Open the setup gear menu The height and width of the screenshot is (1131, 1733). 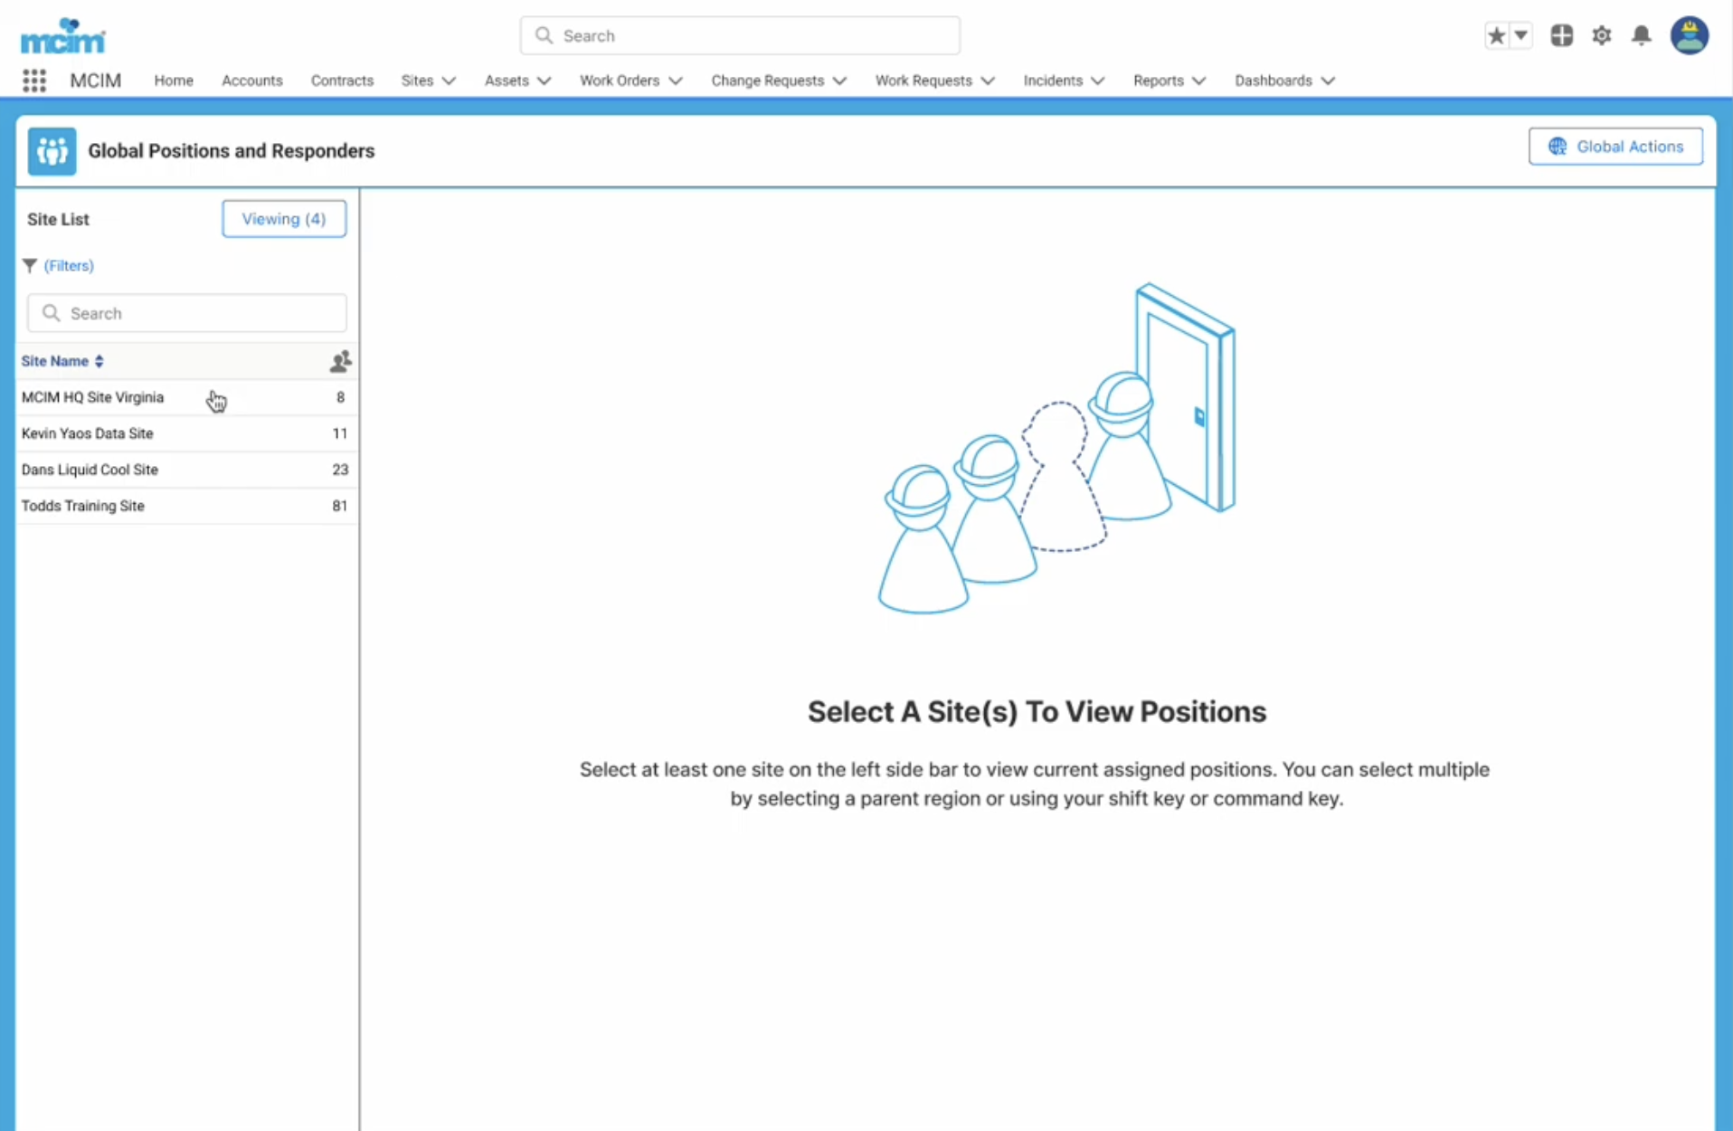[1602, 35]
